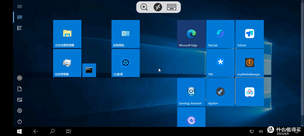This screenshot has width=304, height=136.
Task: Open the tile below Synology Assistant
Action: coord(191,117)
